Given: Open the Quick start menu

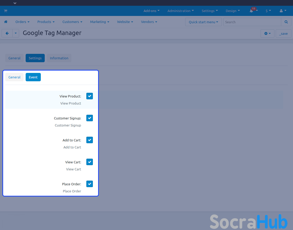Looking at the screenshot, I should click(203, 22).
